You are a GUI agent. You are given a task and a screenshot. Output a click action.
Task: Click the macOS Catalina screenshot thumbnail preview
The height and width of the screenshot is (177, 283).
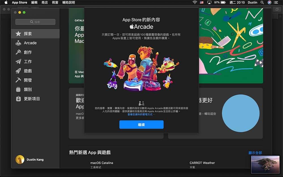(265, 164)
